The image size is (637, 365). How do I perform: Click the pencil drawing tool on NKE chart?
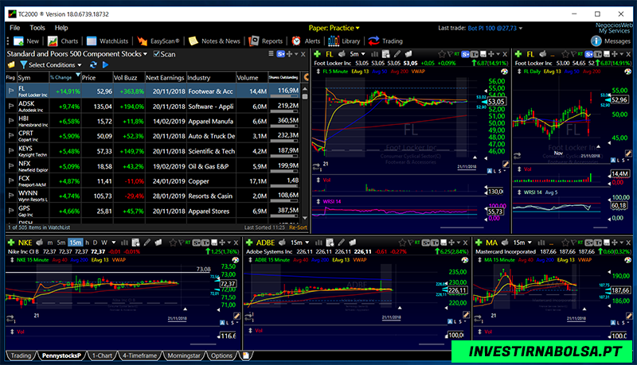[x=147, y=243]
